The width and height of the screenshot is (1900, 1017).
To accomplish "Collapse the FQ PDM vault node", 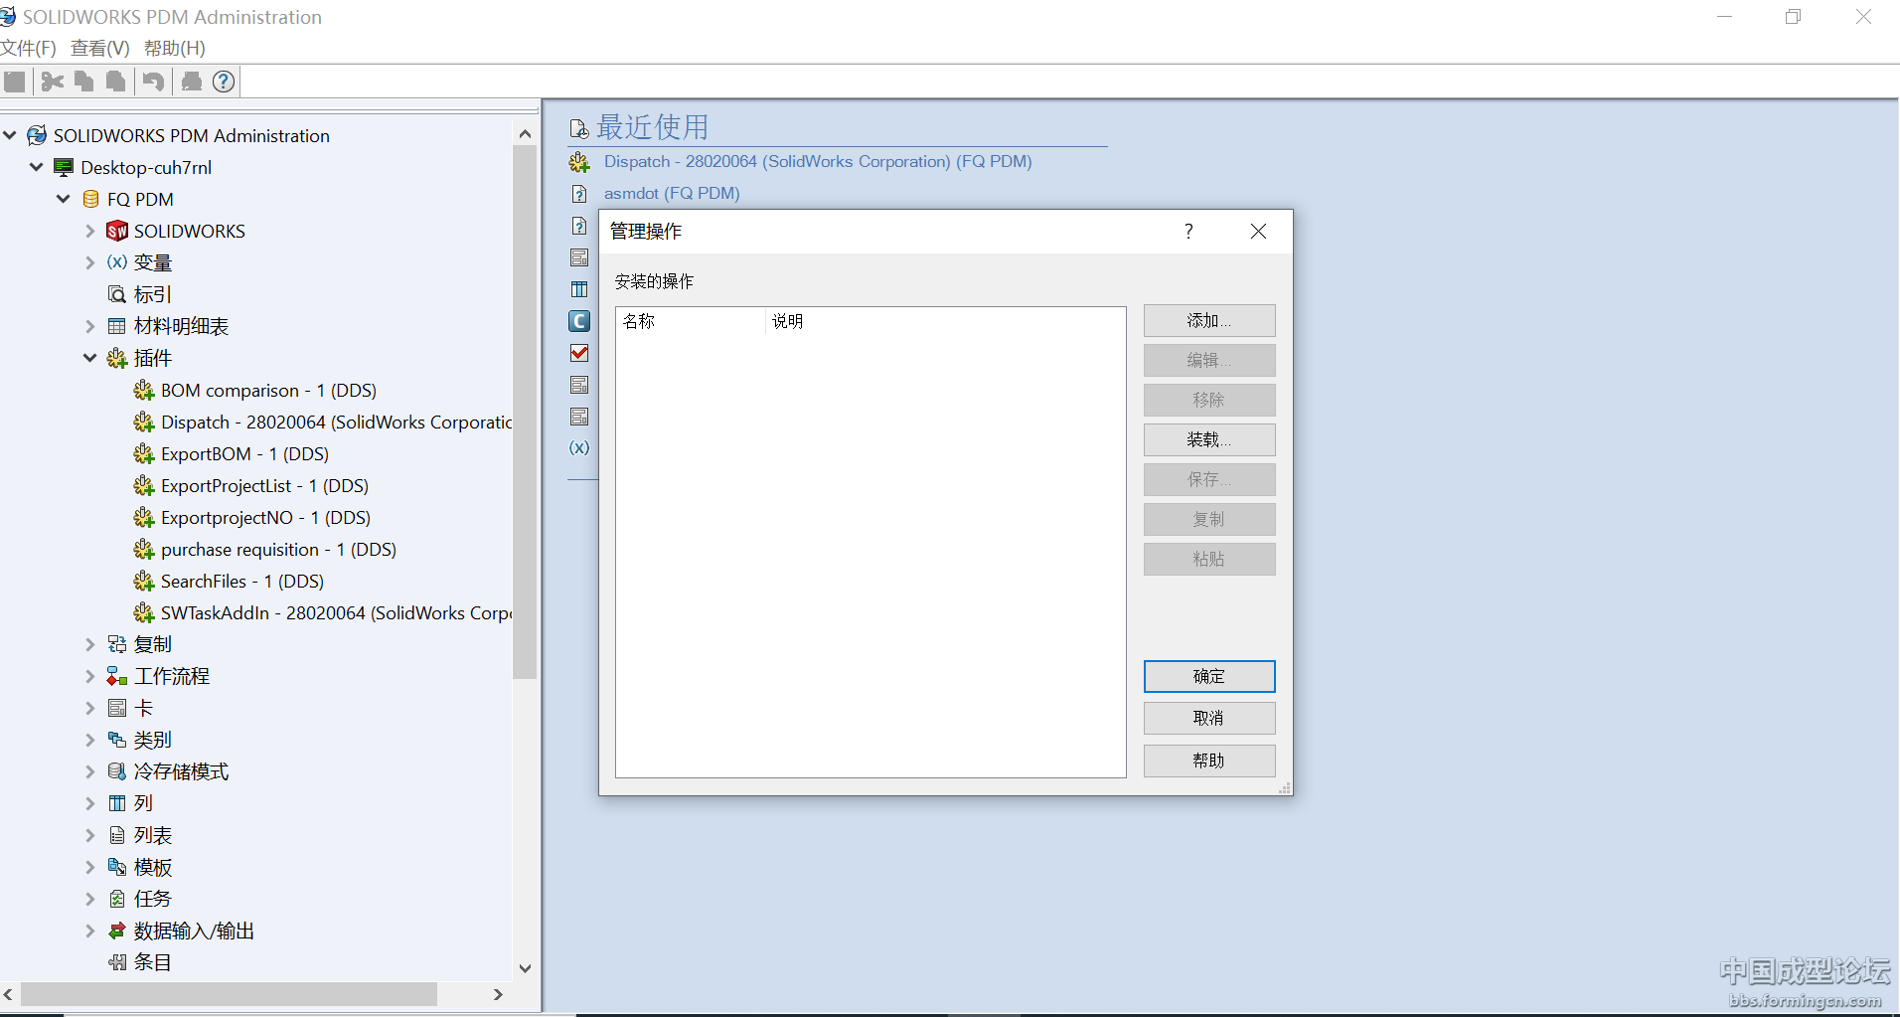I will pyautogui.click(x=64, y=200).
